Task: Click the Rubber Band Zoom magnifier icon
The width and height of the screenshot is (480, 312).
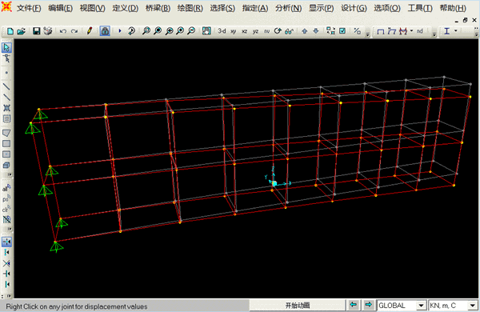Action: coord(146,31)
